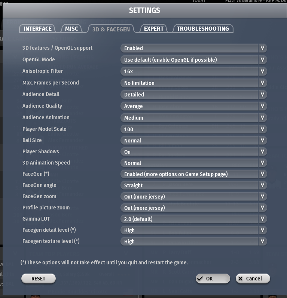
Task: Open the FaceGen angle dropdown
Action: (x=193, y=185)
